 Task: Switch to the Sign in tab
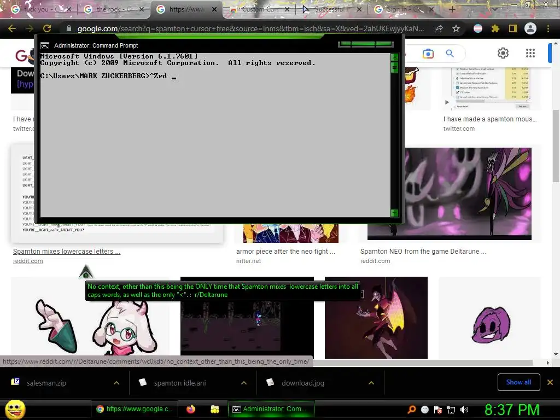pyautogui.click(x=404, y=9)
